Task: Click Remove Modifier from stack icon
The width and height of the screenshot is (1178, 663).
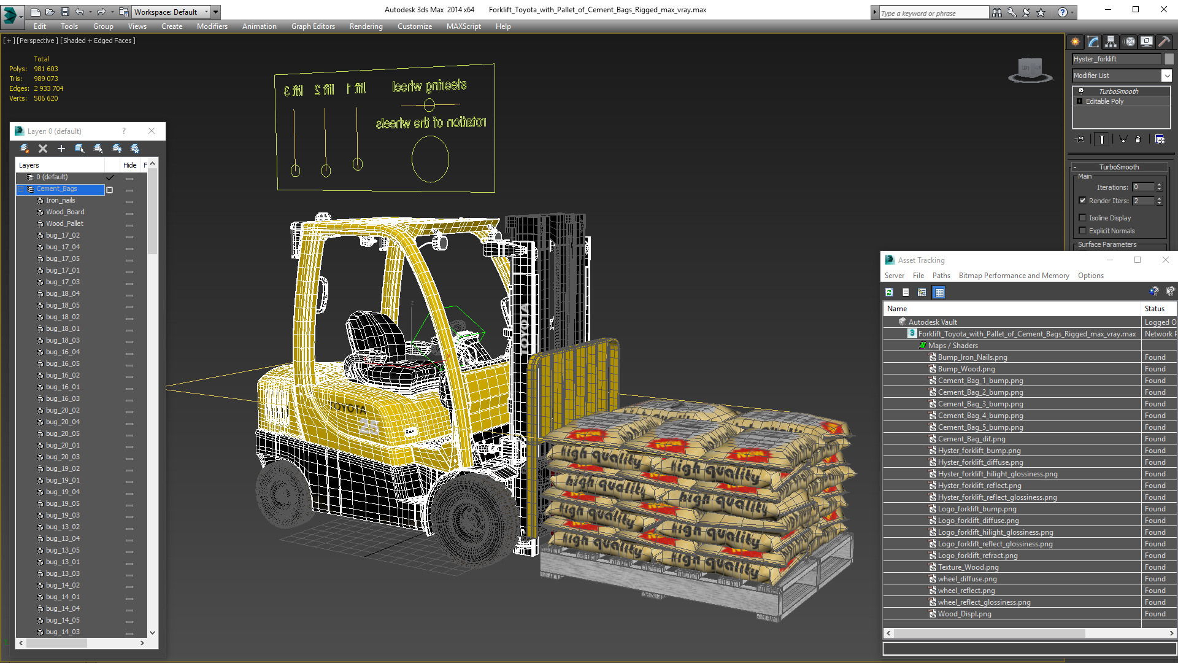Action: pos(1138,139)
